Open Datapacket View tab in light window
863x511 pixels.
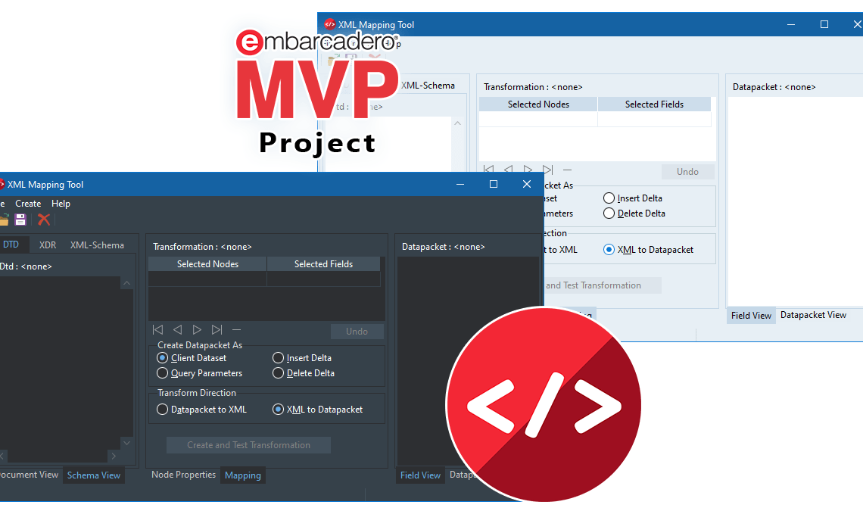pos(813,315)
